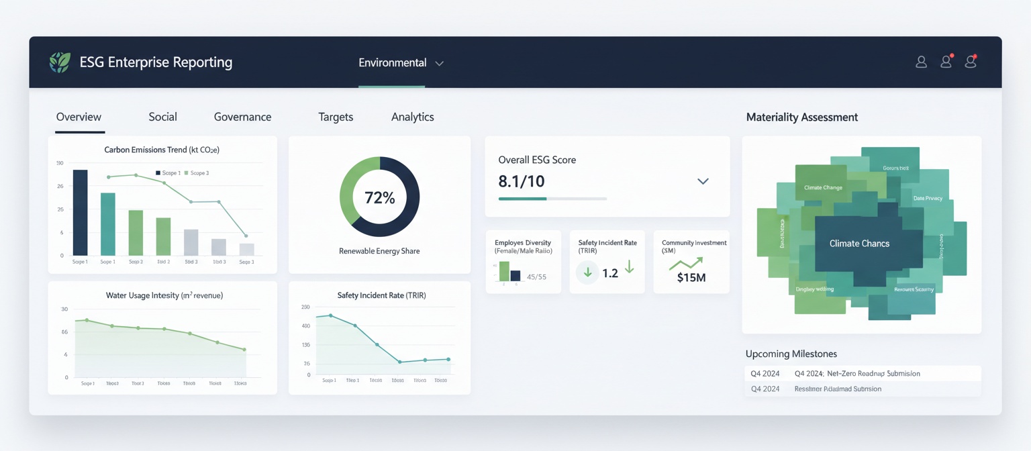This screenshot has width=1031, height=451.
Task: Select the Renewable Energy Share donut chart
Action: point(379,197)
